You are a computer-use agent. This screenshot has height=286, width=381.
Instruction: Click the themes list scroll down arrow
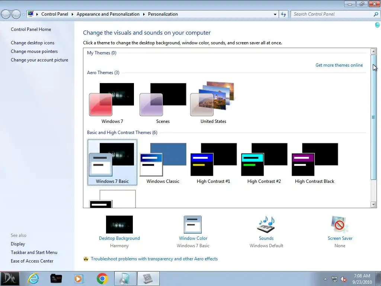tap(374, 204)
